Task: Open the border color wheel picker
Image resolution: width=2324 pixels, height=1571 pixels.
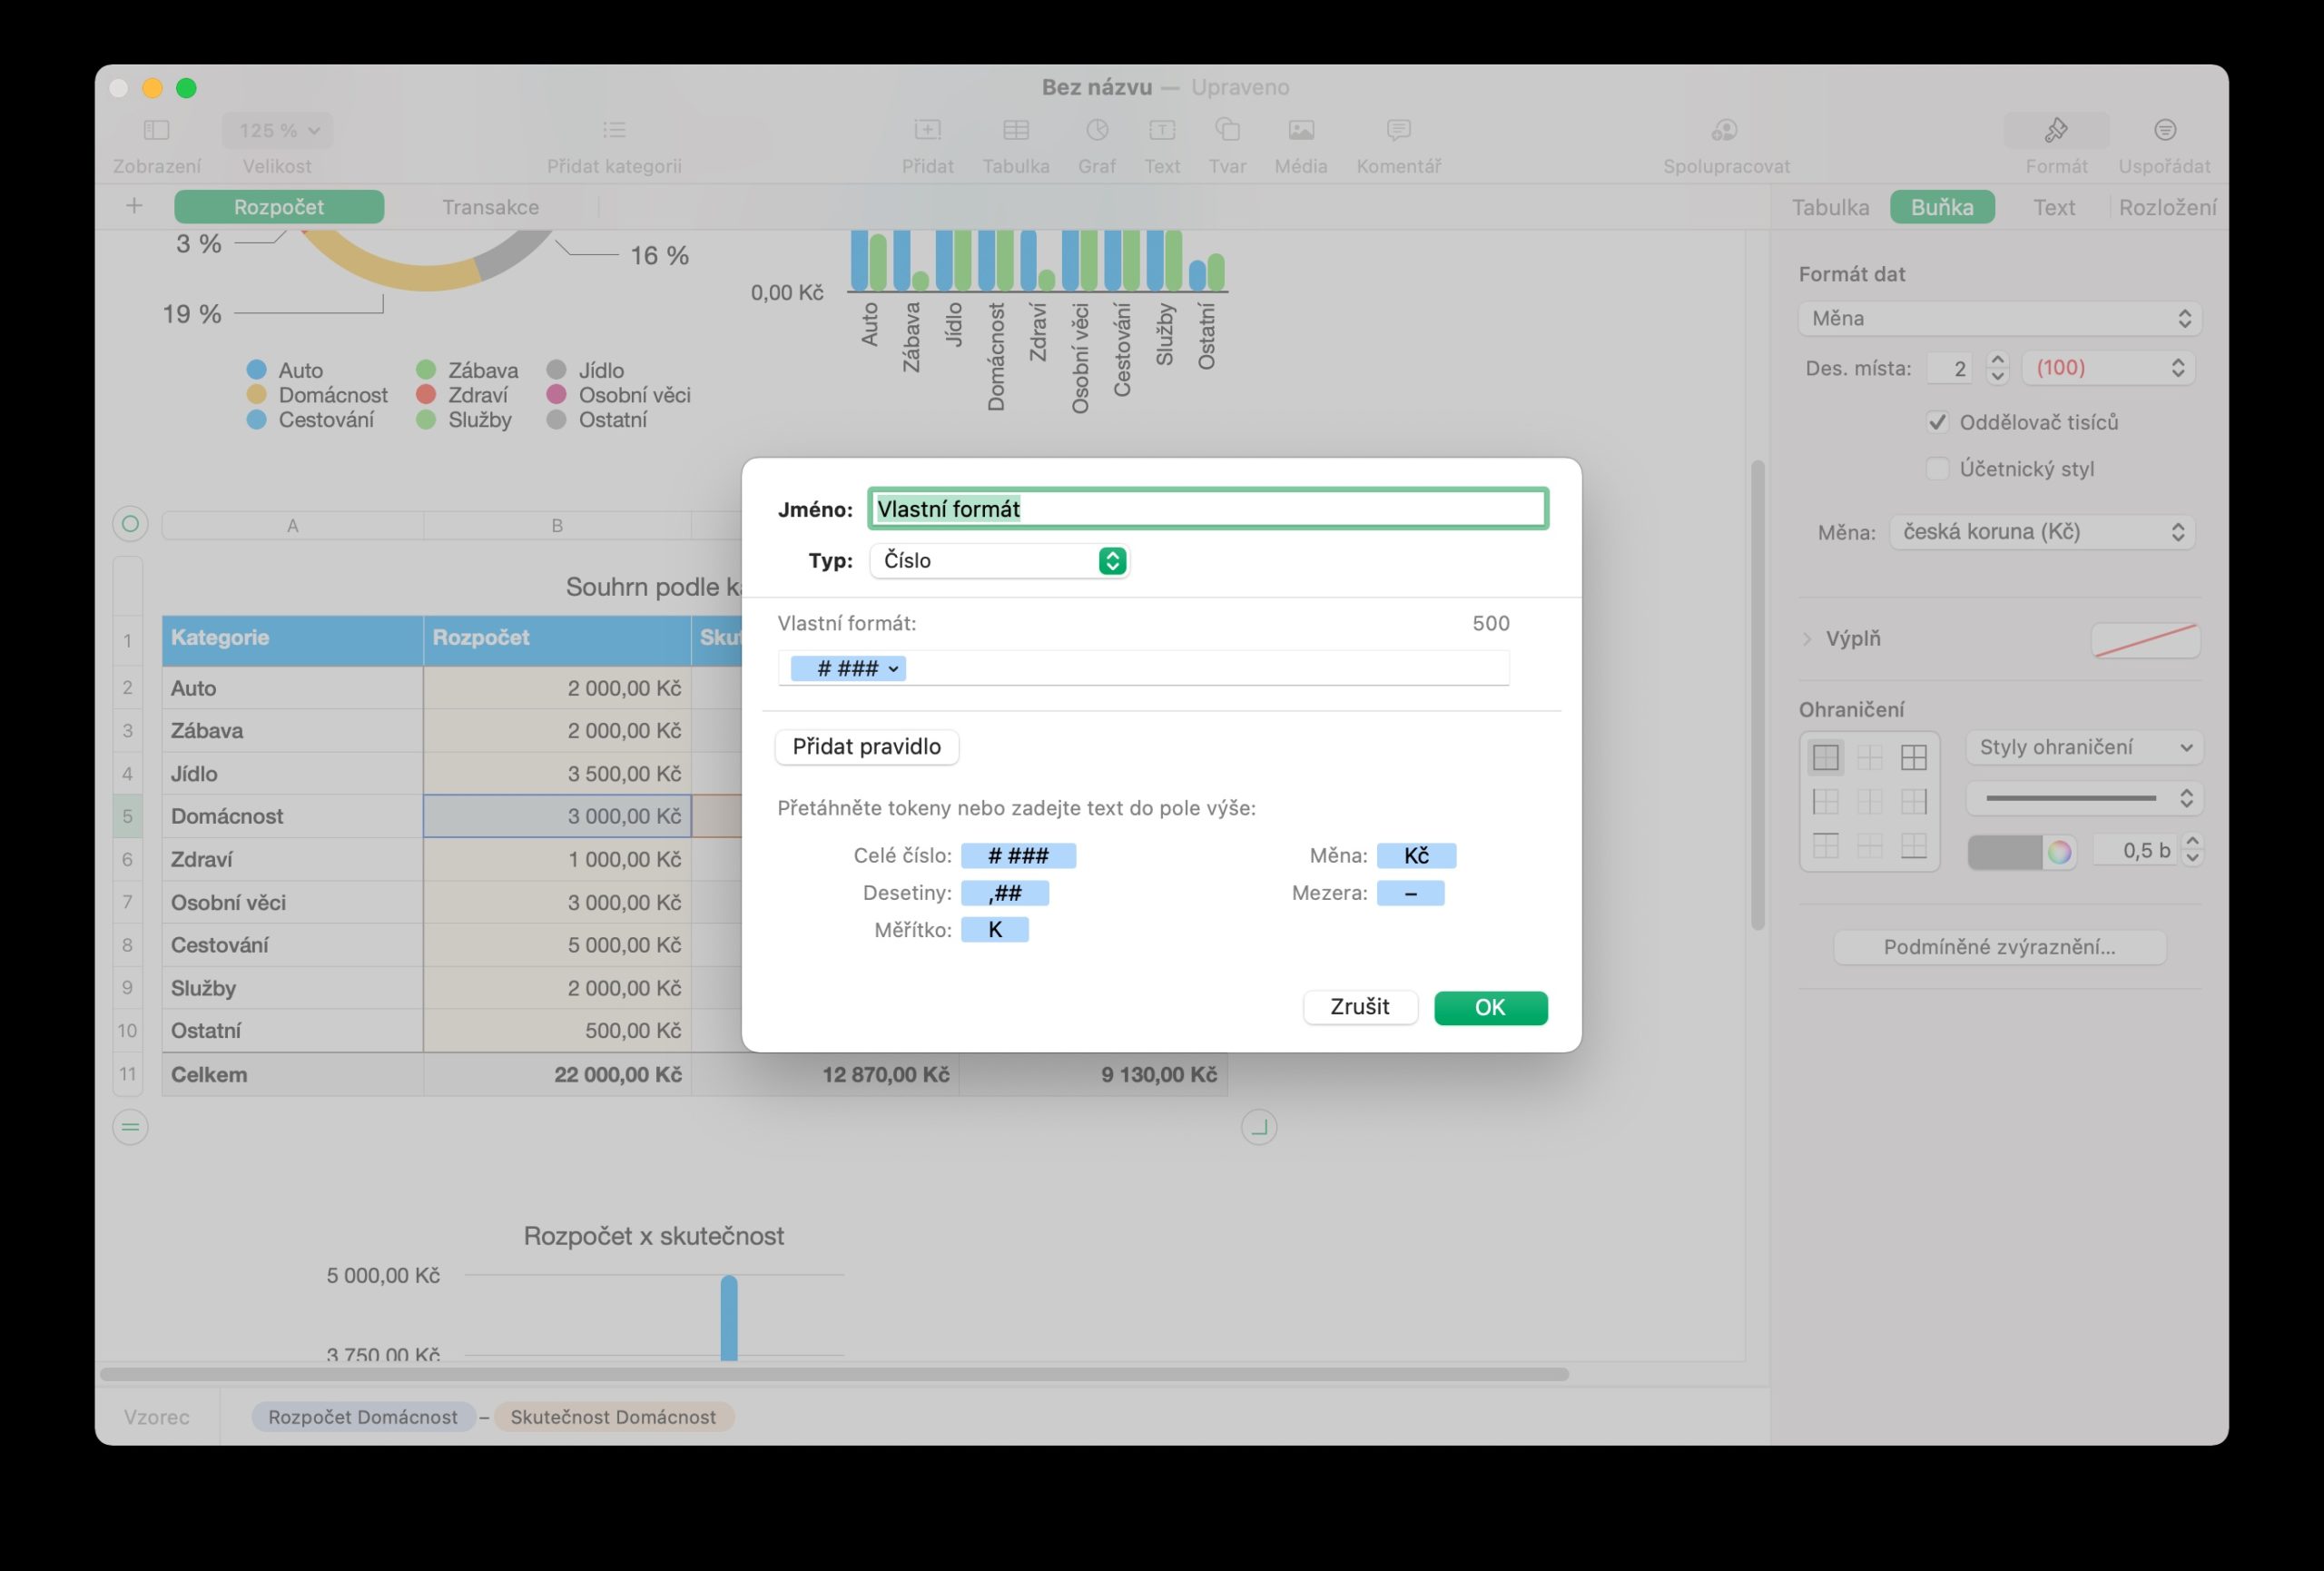Action: pos(2058,852)
